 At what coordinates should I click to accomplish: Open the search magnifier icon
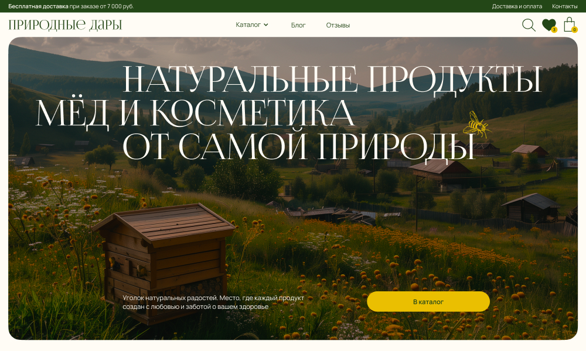(529, 25)
